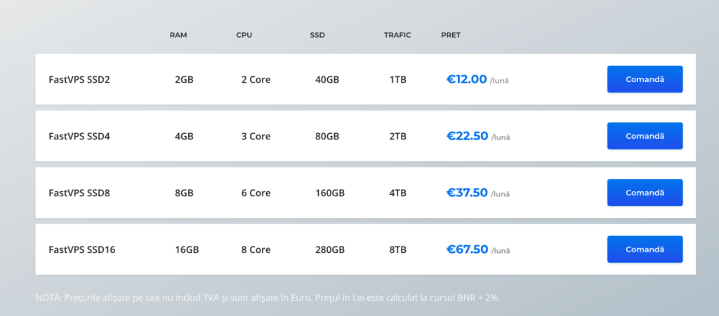Select the FastVPS SSD8 plan name

coord(79,193)
